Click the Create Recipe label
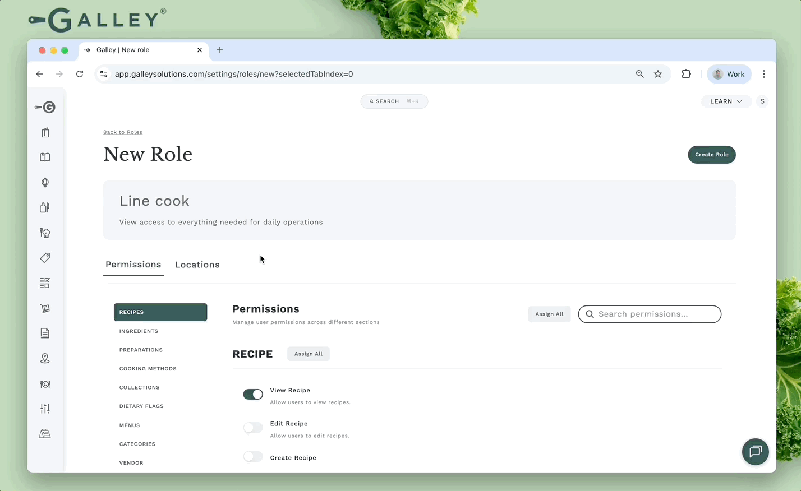 coord(293,458)
